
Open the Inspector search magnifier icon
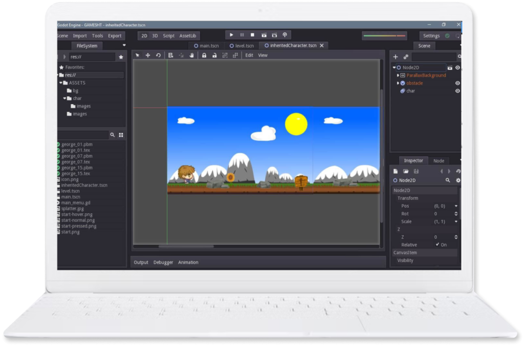448,180
